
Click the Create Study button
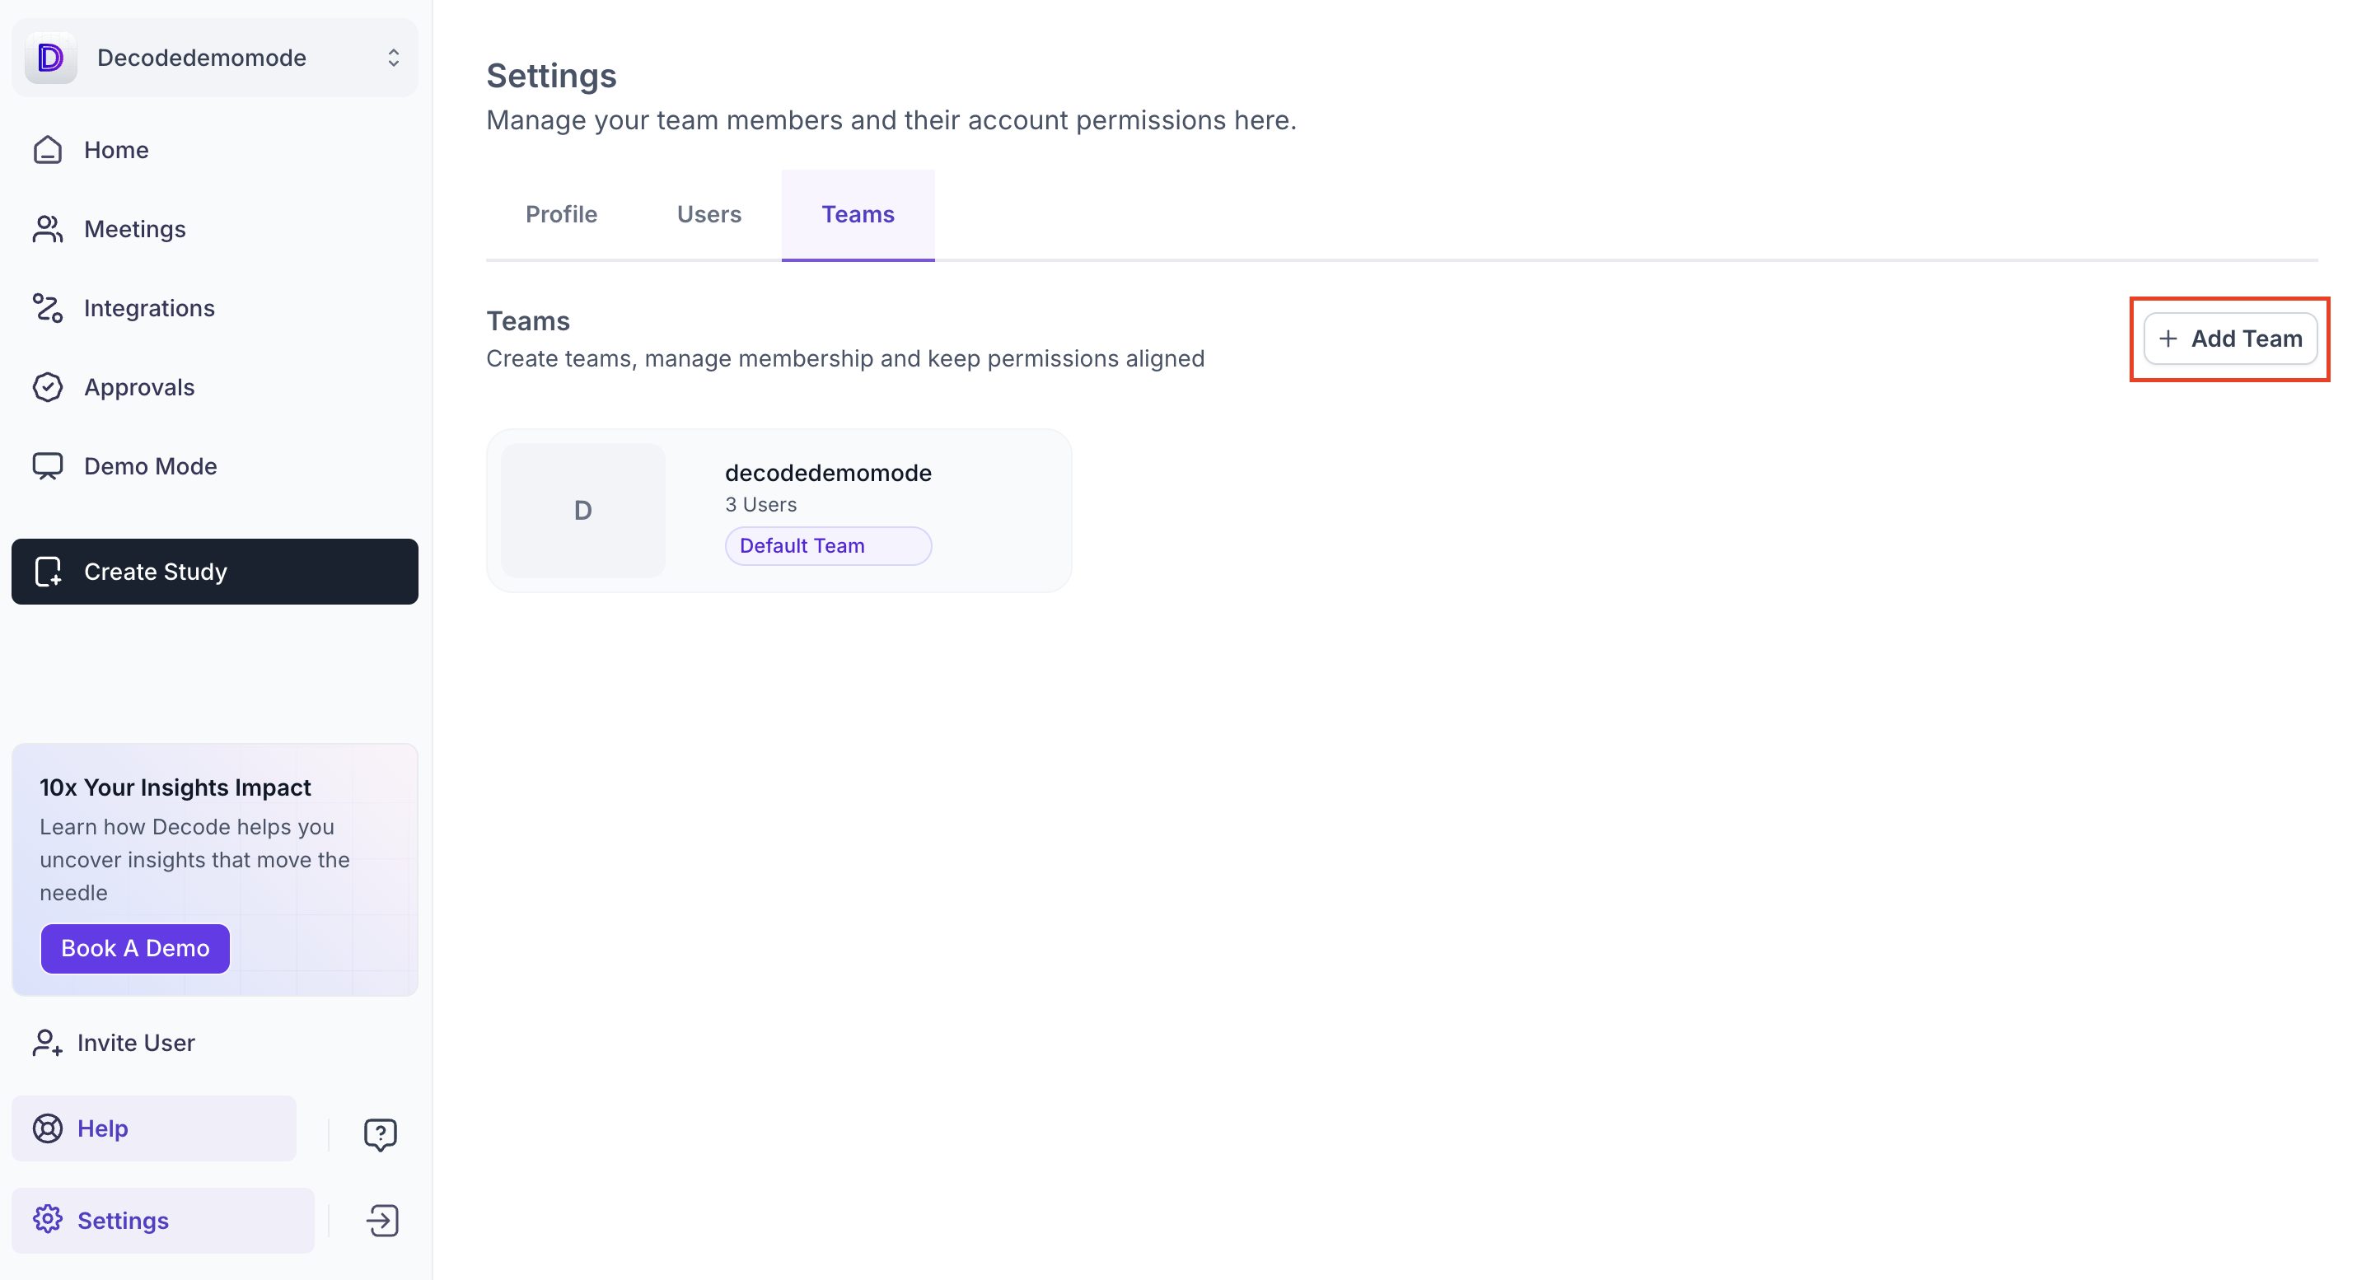[x=214, y=572]
